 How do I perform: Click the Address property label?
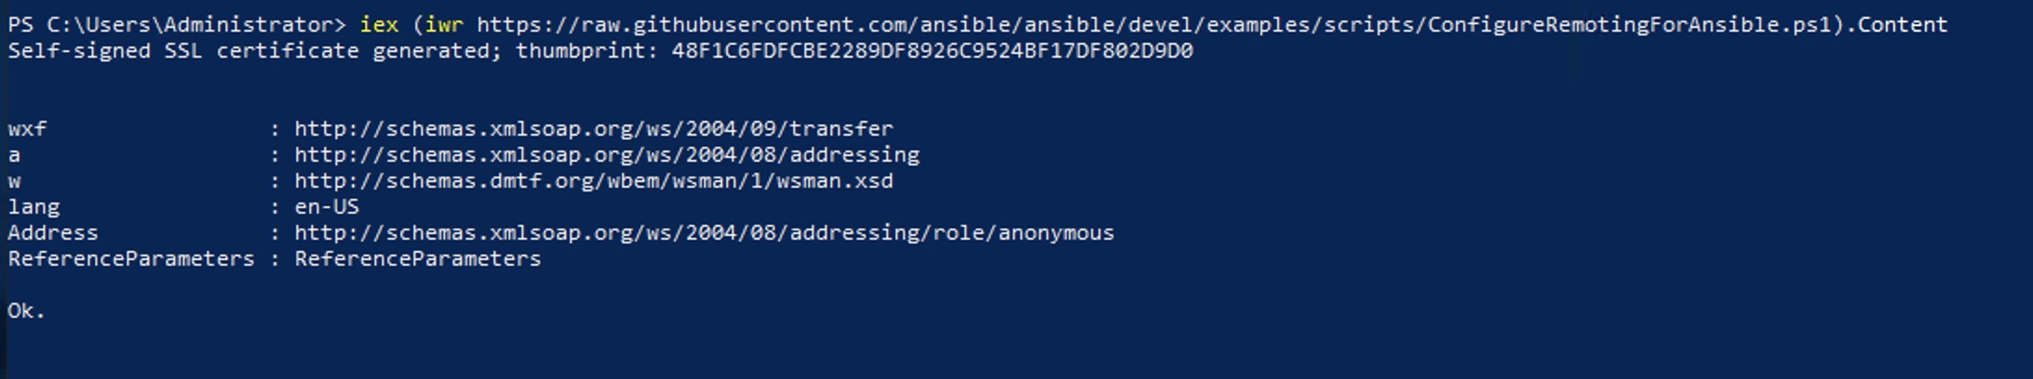tap(53, 233)
